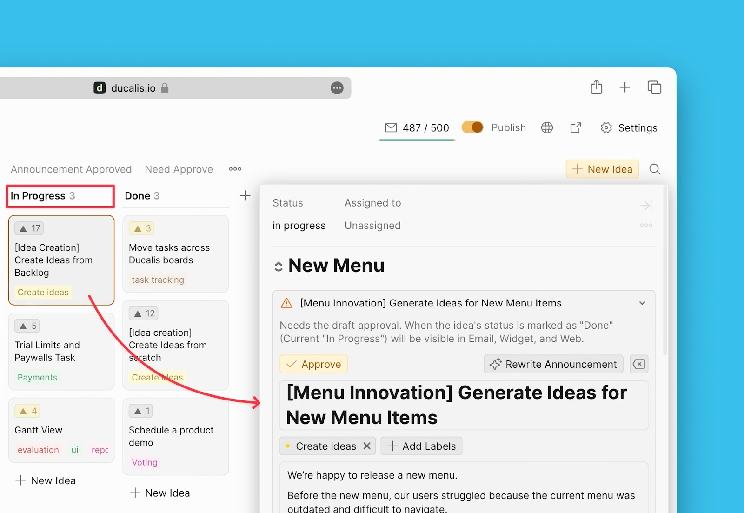Click the 487 / 500 email quota indicator

coord(417,128)
